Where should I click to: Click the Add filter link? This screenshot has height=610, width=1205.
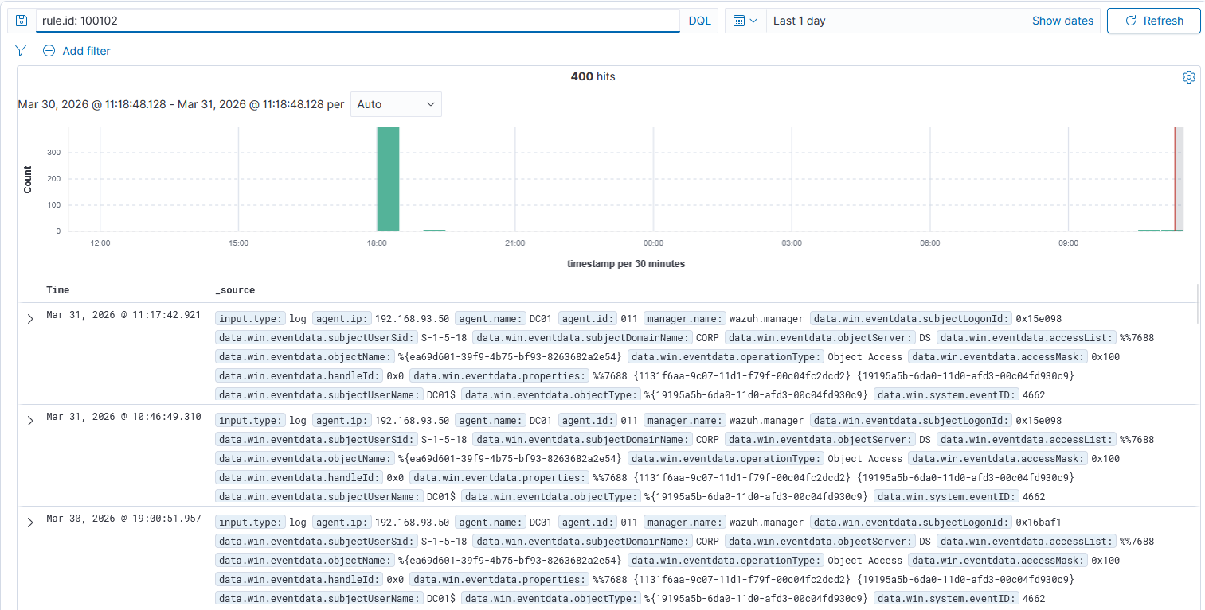86,51
